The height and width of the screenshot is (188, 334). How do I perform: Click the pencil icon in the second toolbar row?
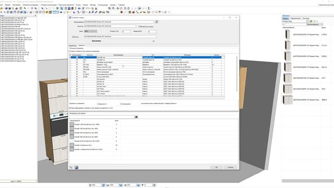96,12
